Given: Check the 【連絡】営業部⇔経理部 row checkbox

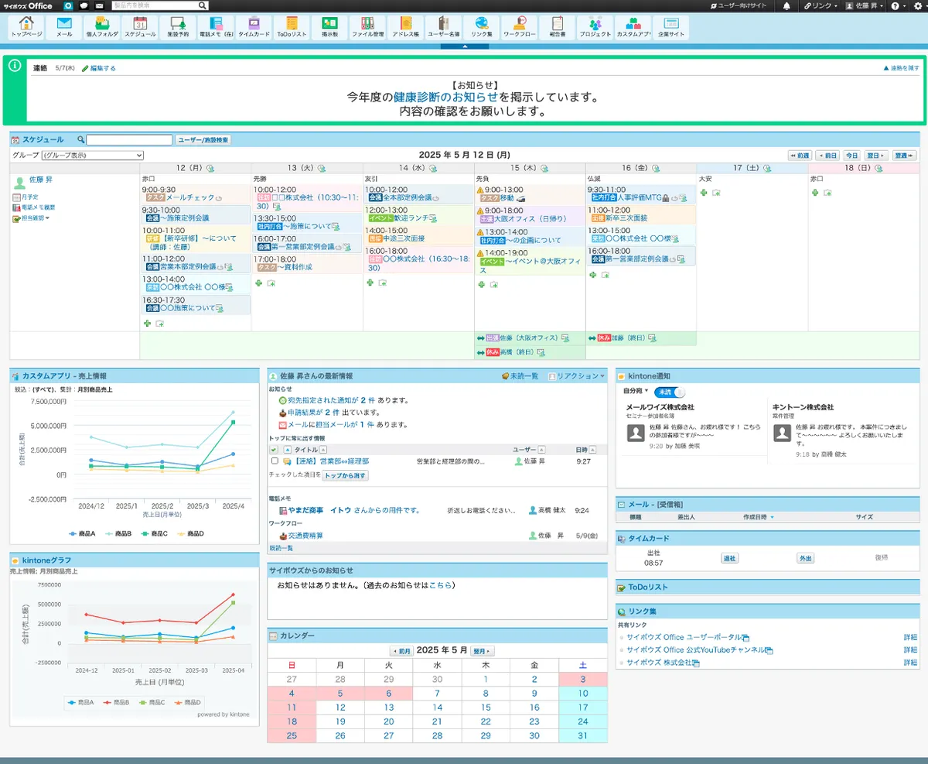Looking at the screenshot, I should (x=274, y=461).
